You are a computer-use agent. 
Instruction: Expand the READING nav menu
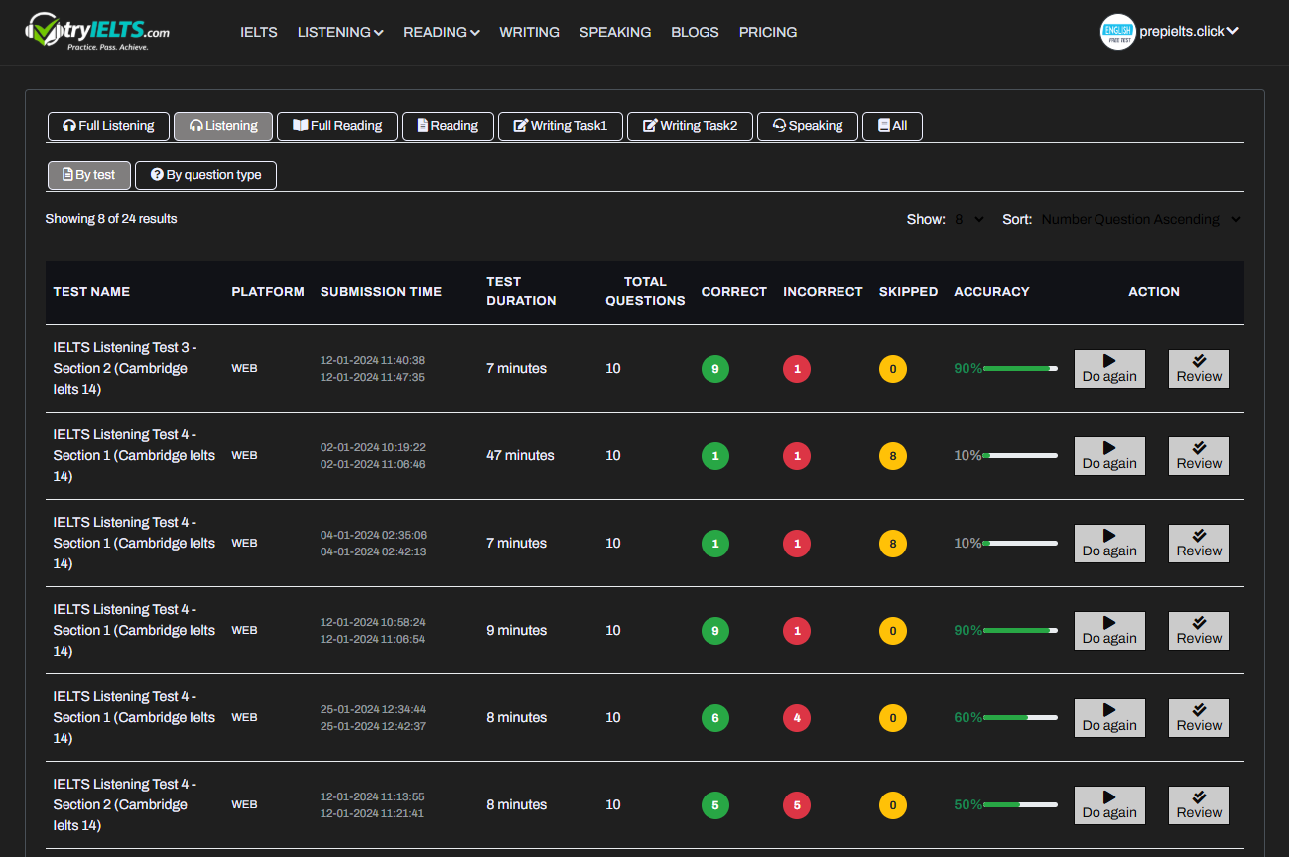point(442,32)
